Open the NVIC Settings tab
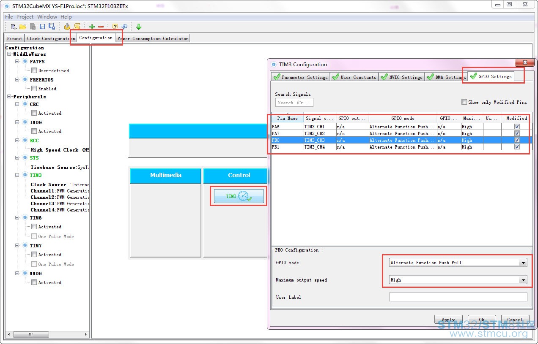The width and height of the screenshot is (538, 344). [401, 77]
